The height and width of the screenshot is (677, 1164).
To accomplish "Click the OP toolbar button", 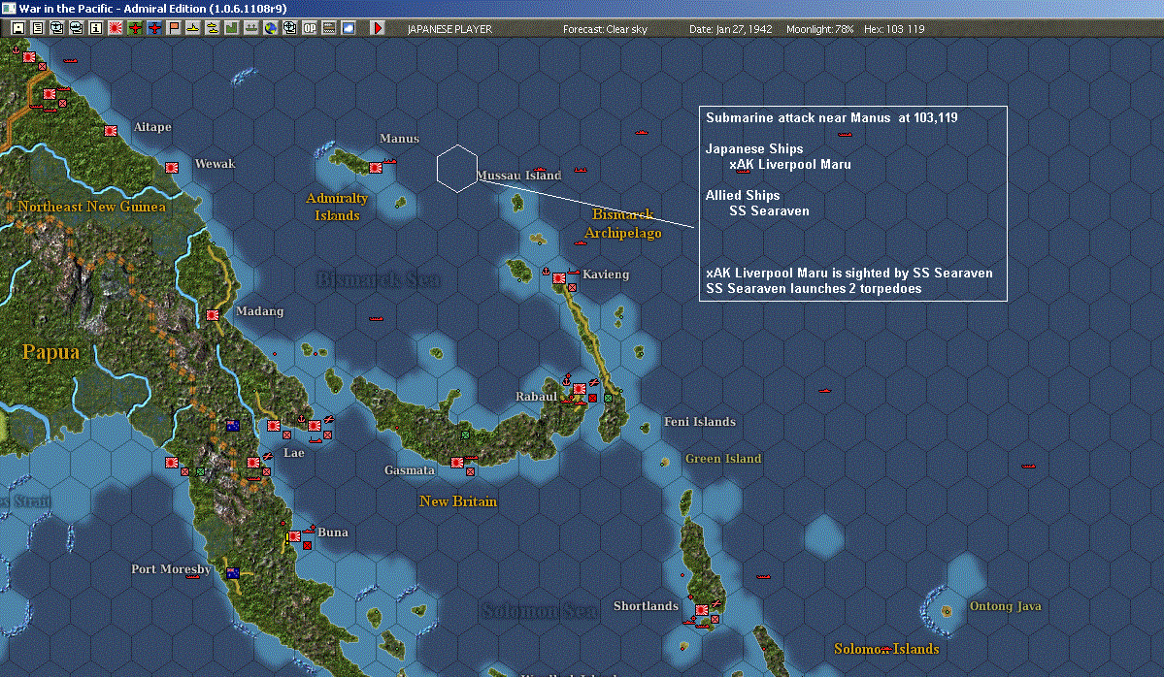I will pyautogui.click(x=309, y=28).
